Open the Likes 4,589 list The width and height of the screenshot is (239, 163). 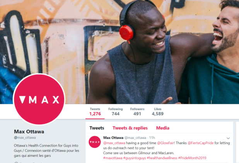tap(158, 112)
